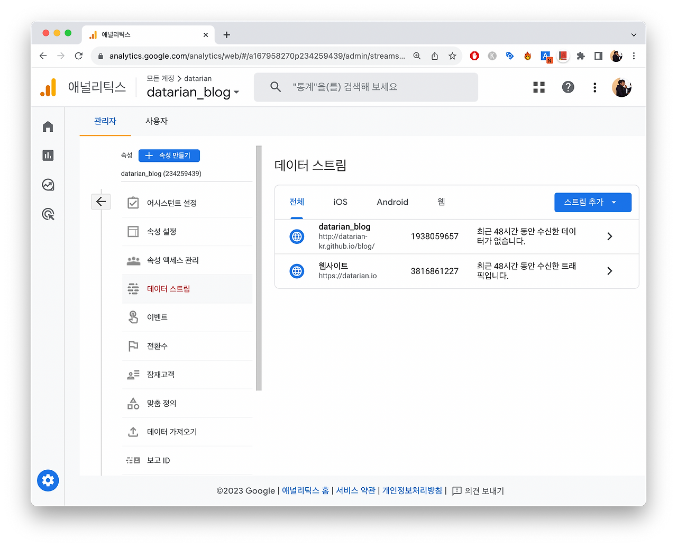Image resolution: width=677 pixels, height=547 pixels.
Task: Open 전환수 in admin menu
Action: (x=187, y=346)
